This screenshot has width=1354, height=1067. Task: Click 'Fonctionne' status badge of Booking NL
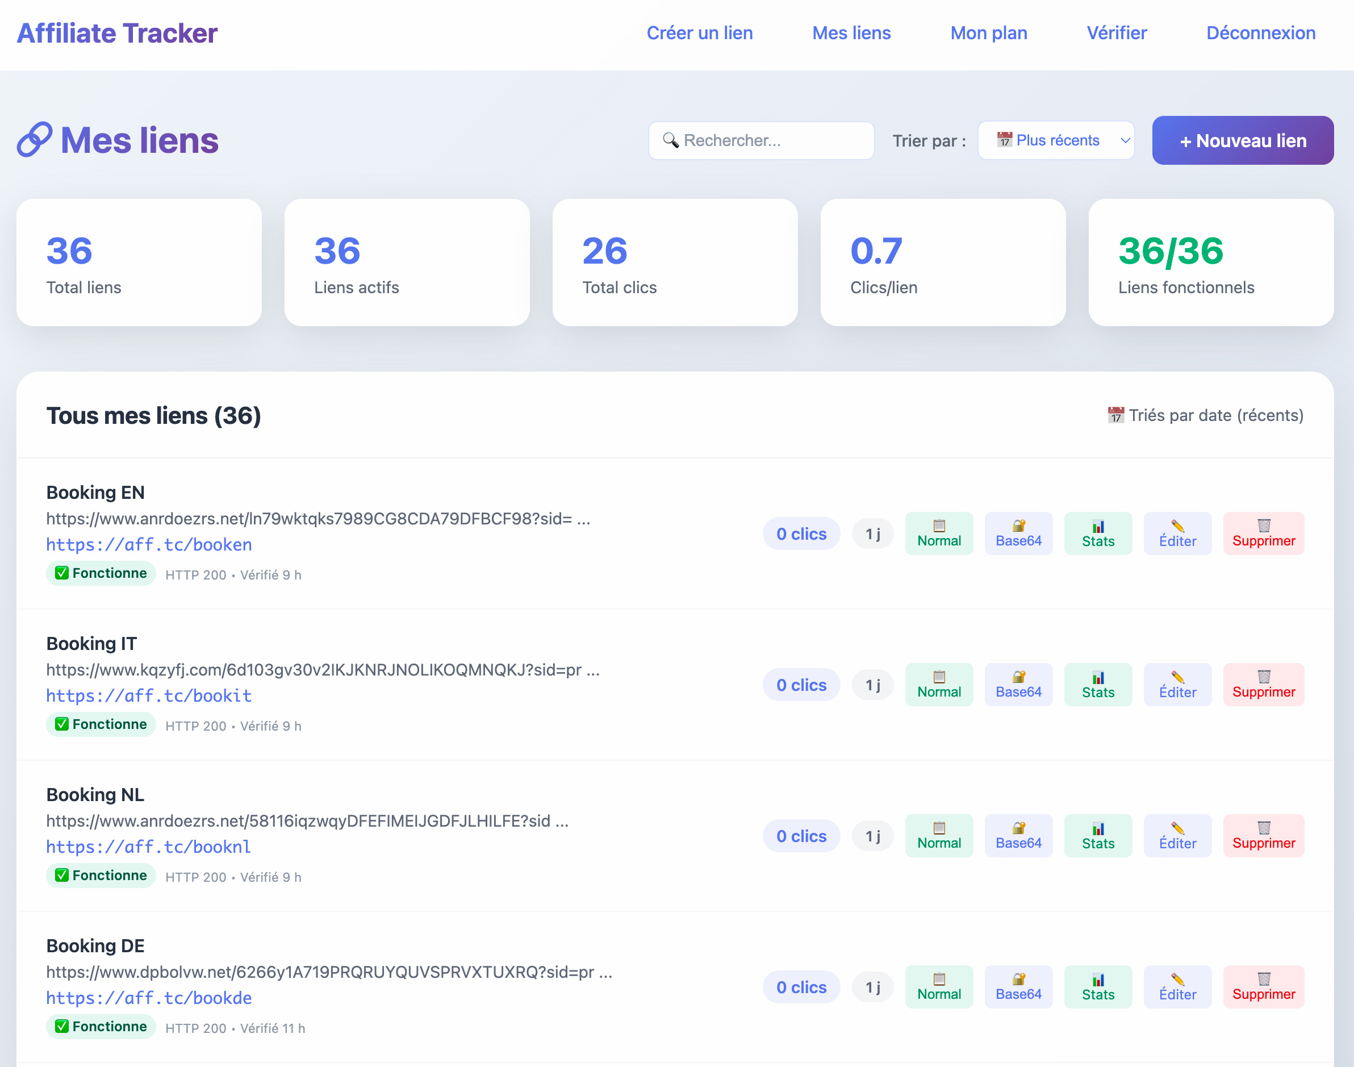coord(101,876)
